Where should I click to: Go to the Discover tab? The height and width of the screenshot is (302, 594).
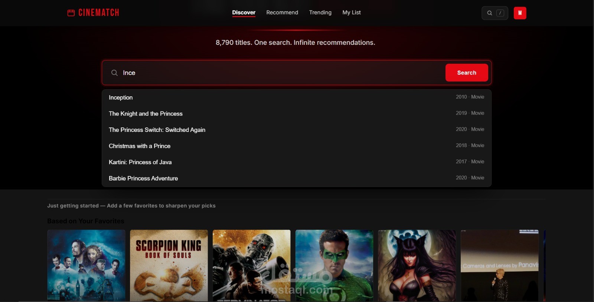pyautogui.click(x=244, y=13)
